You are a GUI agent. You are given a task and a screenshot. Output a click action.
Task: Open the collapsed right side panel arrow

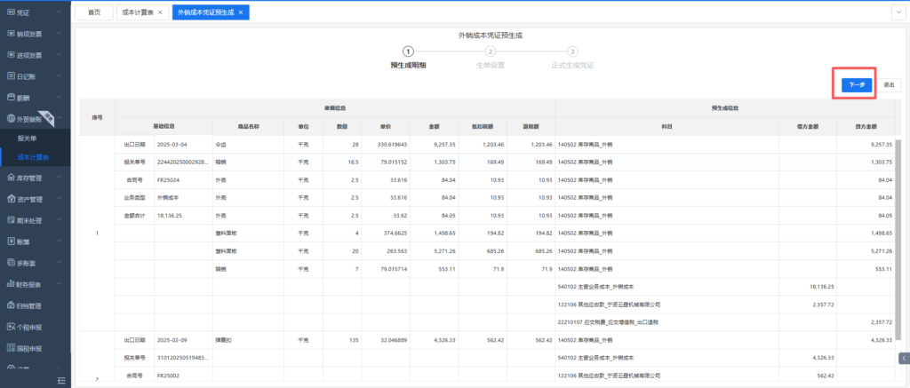[x=903, y=358]
